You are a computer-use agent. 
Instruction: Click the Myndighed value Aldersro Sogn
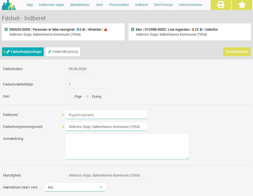coord(104,175)
